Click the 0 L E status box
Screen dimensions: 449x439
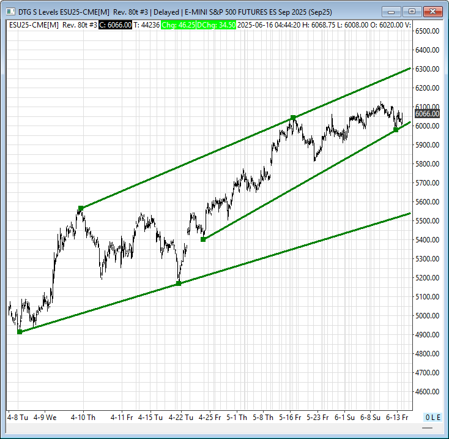[432, 417]
